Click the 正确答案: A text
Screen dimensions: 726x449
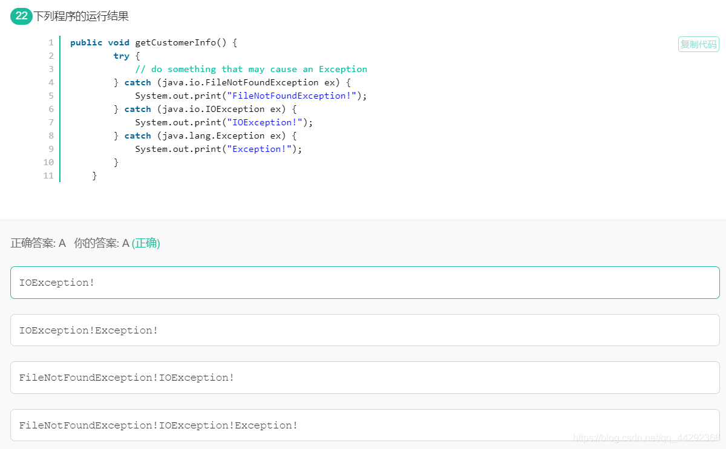pyautogui.click(x=38, y=243)
